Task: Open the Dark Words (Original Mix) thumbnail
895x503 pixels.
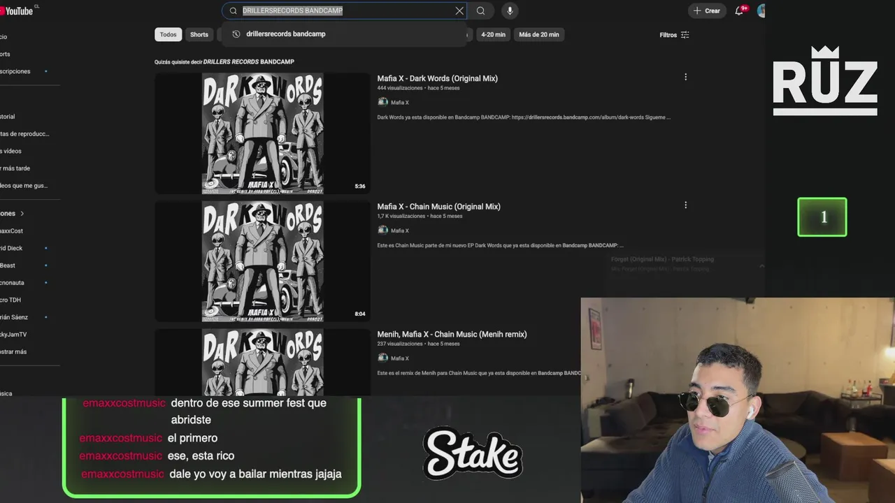Action: pyautogui.click(x=262, y=133)
